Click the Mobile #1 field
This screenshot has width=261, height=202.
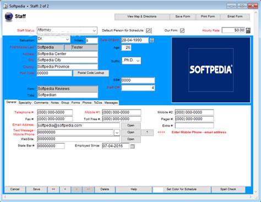coord(122,112)
